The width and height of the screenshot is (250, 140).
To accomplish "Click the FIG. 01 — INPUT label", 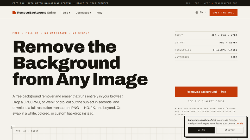I will [x=27, y=131].
